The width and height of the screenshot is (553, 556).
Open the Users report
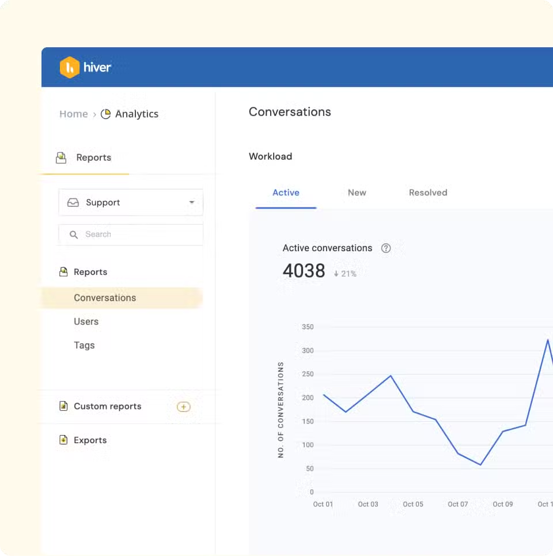point(86,322)
